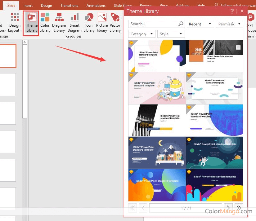Viewport: 256px width, 221px height.
Task: Click the Theme Library search field
Action: pos(156,24)
